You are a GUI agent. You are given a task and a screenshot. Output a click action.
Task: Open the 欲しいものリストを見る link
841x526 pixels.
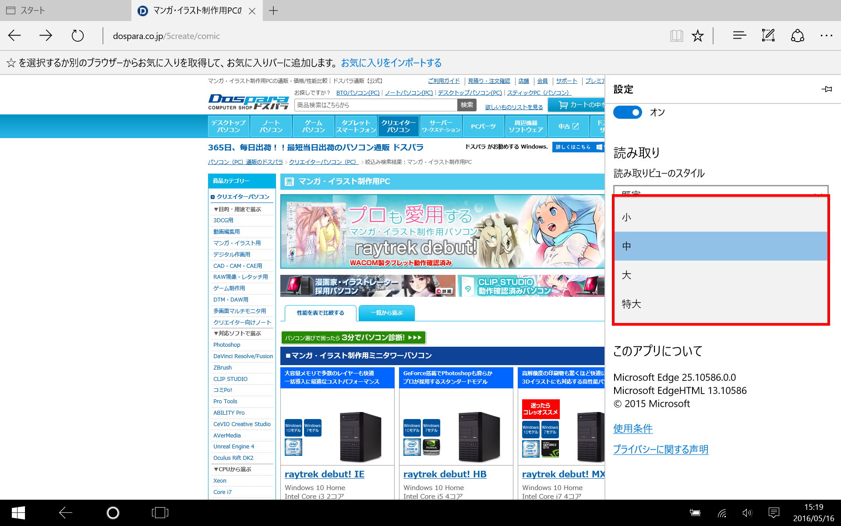pos(514,107)
